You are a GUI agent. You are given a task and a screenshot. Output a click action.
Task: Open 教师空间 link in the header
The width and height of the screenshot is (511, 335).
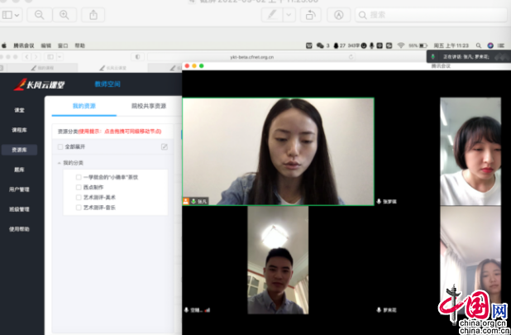tap(107, 84)
